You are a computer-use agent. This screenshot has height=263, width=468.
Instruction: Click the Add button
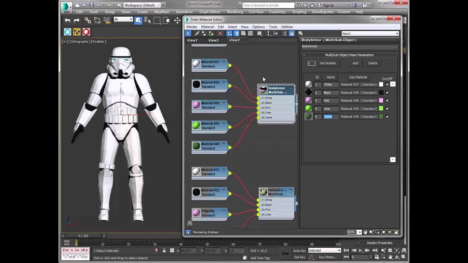(x=355, y=63)
